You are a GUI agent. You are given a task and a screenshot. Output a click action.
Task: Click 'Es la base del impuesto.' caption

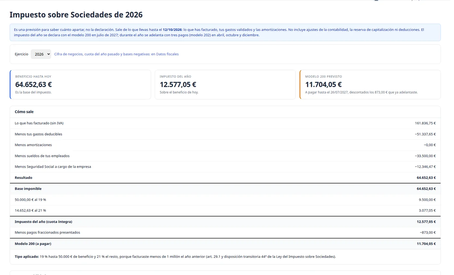tap(33, 92)
